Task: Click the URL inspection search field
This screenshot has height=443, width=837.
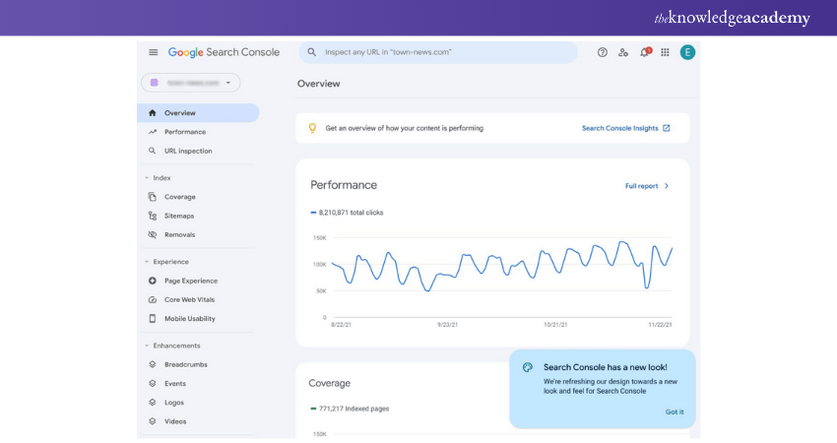Action: point(443,52)
